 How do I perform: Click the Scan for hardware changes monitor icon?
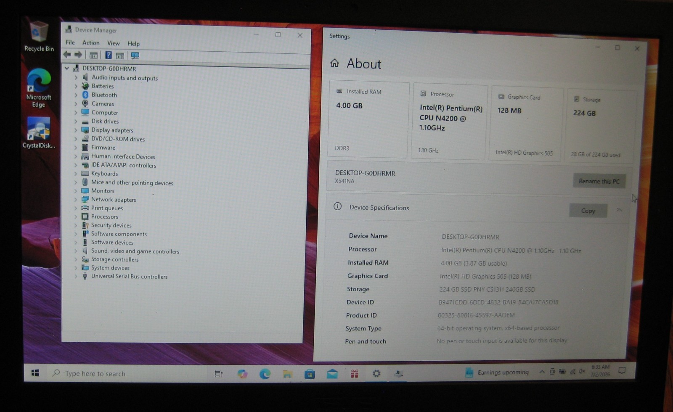135,55
